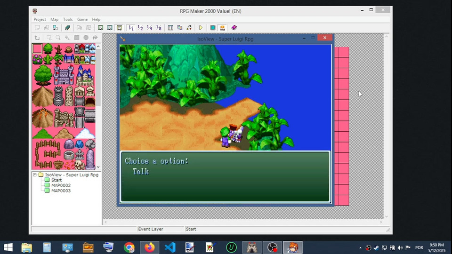The image size is (452, 254).
Task: Click the 'Event Layer' status bar text
Action: pyautogui.click(x=151, y=229)
